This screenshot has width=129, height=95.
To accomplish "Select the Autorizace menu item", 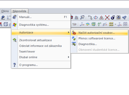I will point(41,32).
